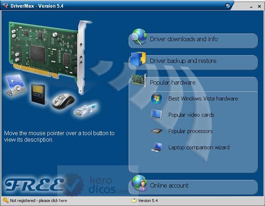Click the processor chip icon
The image size is (265, 206).
[x=157, y=131]
